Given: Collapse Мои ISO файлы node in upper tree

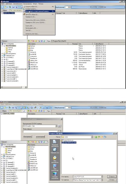Looking at the screenshot, I should (2, 46).
